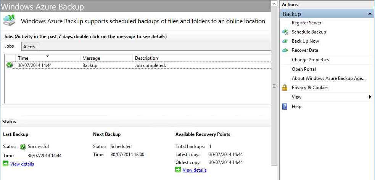Click the Recover Data cloud icon
This screenshot has width=375, height=180.
pos(285,50)
